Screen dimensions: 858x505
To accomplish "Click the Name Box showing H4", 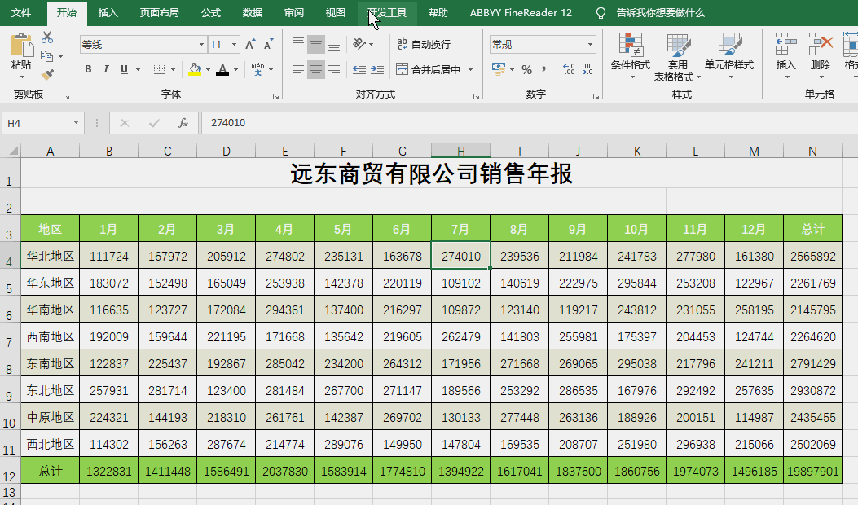I will pyautogui.click(x=37, y=123).
